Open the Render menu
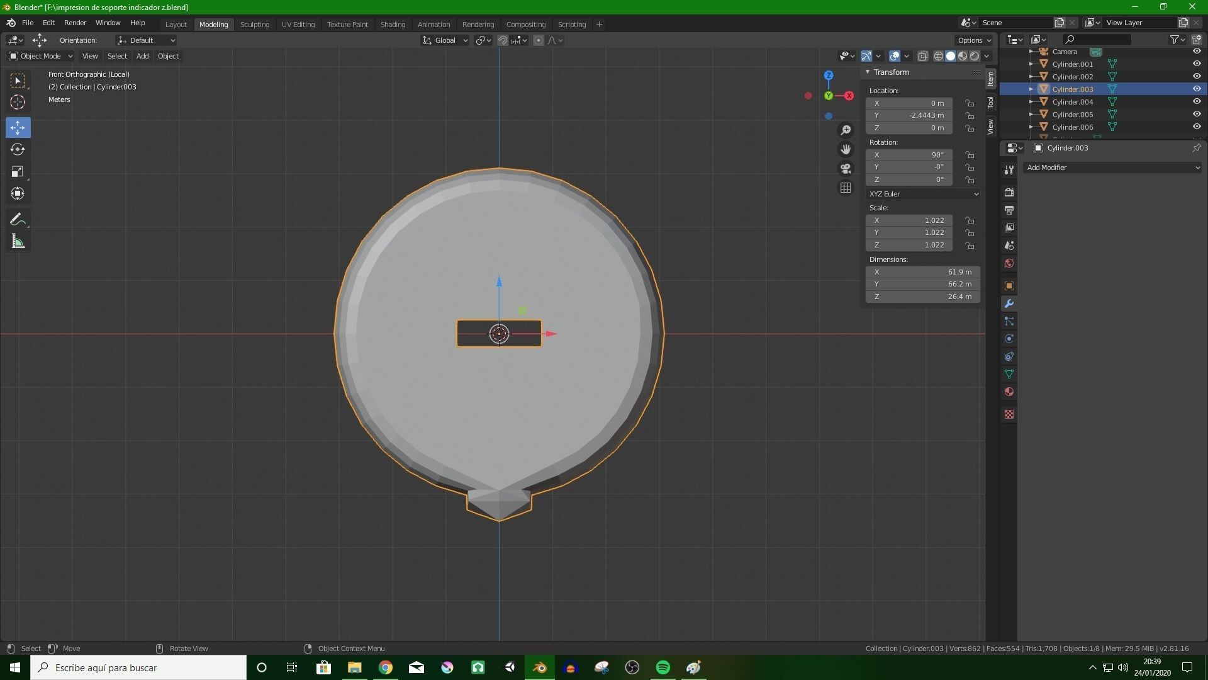 [75, 23]
